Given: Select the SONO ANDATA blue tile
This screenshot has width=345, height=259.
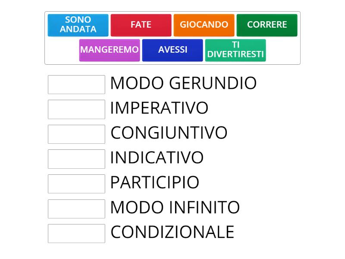Looking at the screenshot, I should point(78,25).
